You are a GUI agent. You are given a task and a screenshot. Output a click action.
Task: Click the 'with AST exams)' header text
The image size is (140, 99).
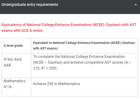(45, 48)
